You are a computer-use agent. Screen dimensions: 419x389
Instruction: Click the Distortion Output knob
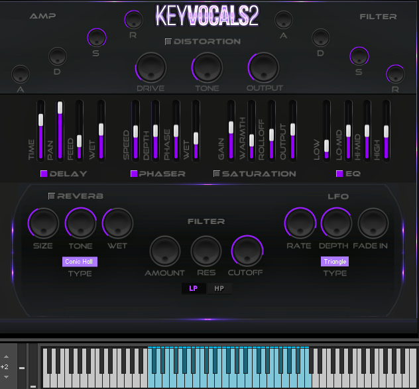[x=264, y=68]
